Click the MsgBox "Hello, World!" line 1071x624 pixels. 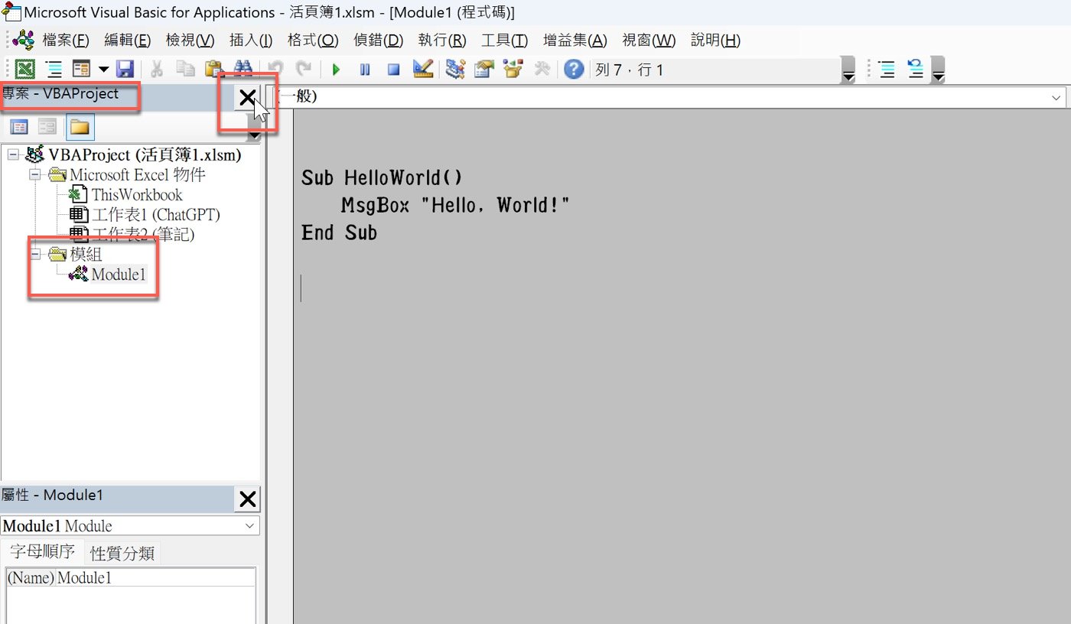456,206
